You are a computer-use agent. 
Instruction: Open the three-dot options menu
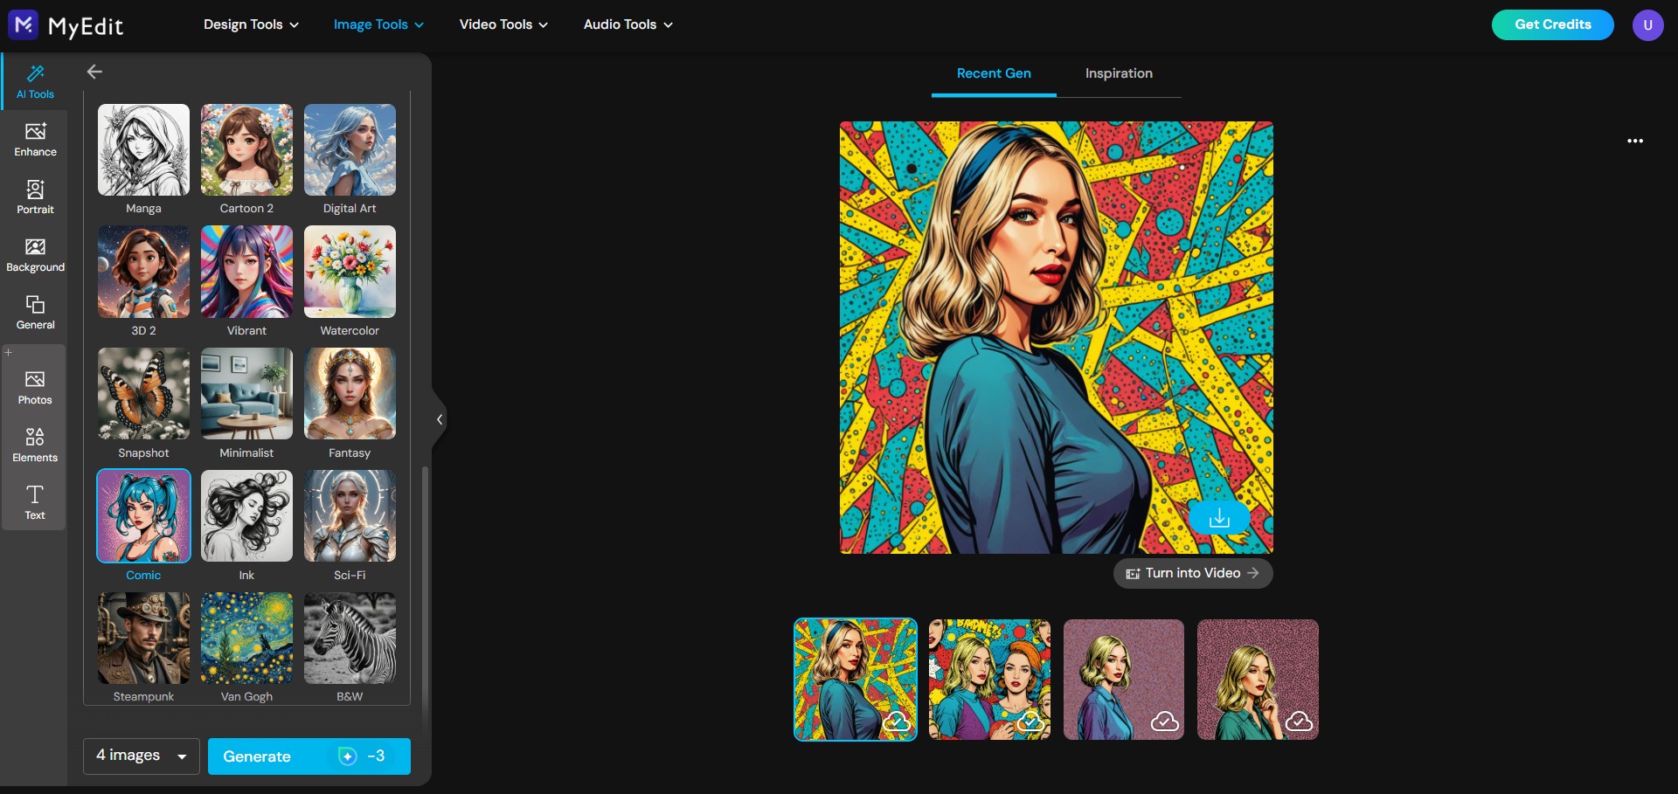click(1636, 141)
